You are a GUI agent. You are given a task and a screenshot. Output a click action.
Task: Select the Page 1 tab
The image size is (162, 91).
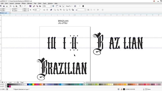(x=22, y=82)
